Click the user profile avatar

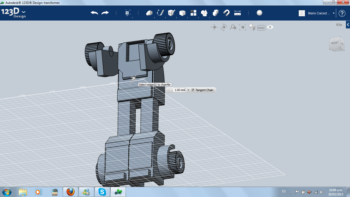click(x=302, y=13)
